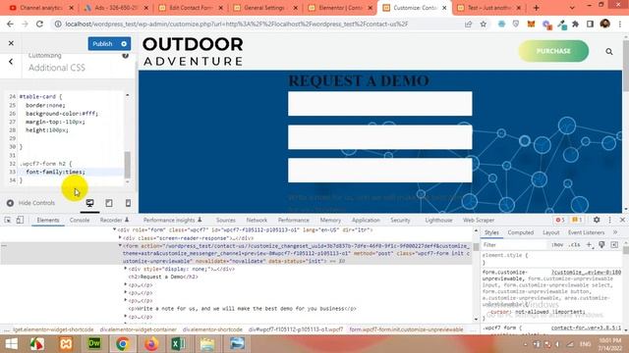This screenshot has width=629, height=353.
Task: Show more Styles pane tabs chevron
Action: (615, 232)
